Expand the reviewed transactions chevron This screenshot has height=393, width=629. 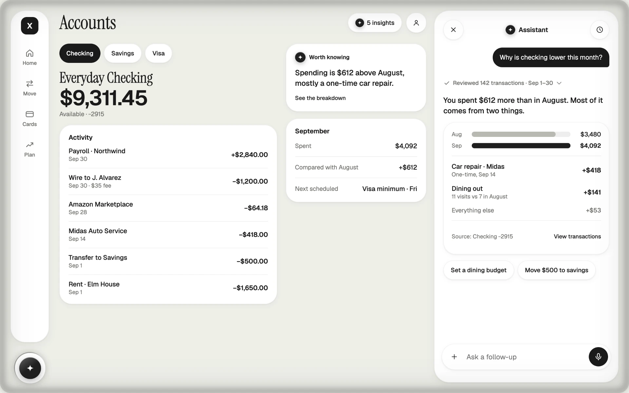click(x=559, y=83)
